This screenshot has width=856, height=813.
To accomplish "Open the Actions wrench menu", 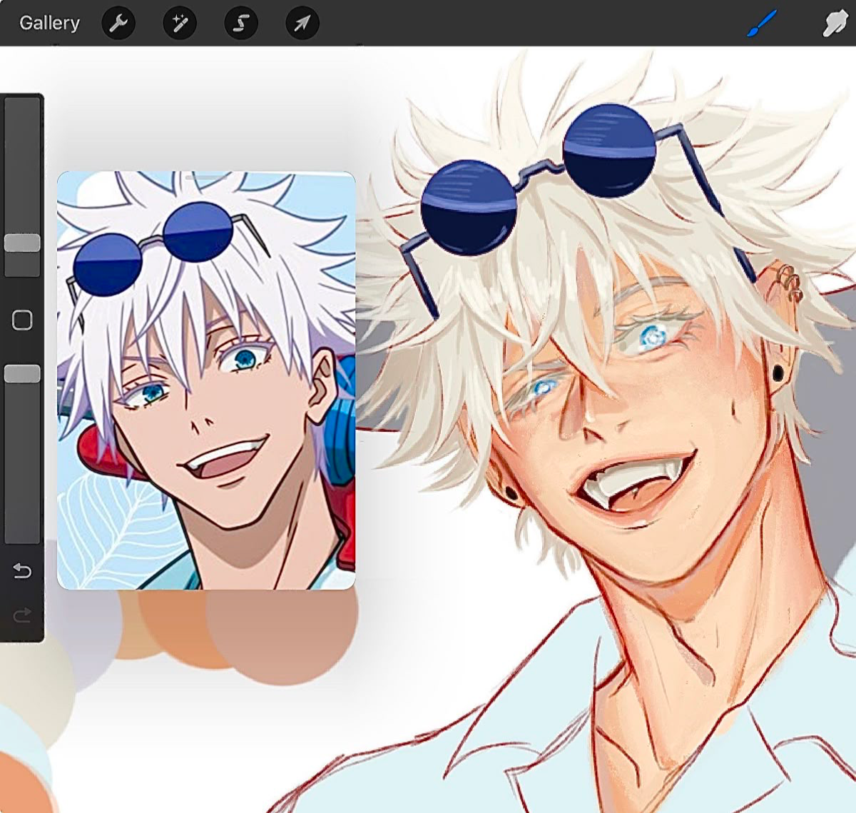I will [x=118, y=24].
